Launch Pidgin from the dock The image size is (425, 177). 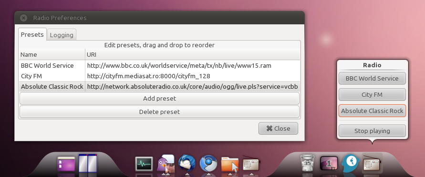click(x=166, y=163)
